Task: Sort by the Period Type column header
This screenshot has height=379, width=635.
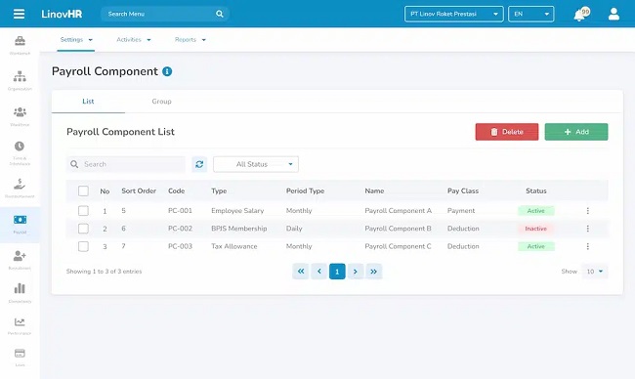Action: [305, 190]
